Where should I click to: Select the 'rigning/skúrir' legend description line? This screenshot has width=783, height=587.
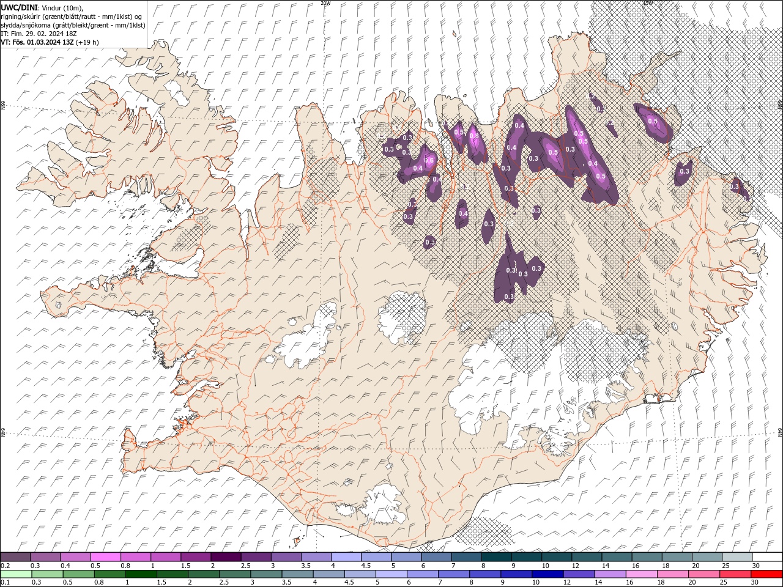pyautogui.click(x=72, y=16)
